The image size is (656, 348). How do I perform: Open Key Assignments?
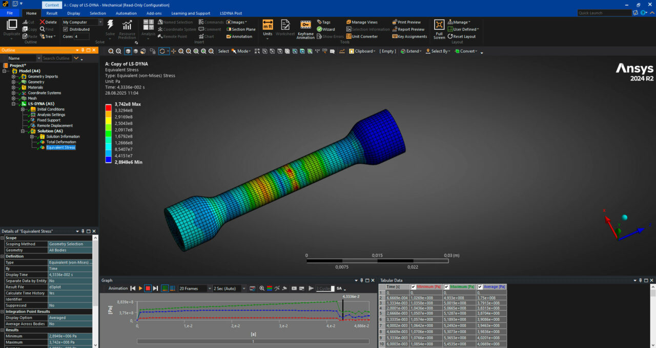click(409, 36)
